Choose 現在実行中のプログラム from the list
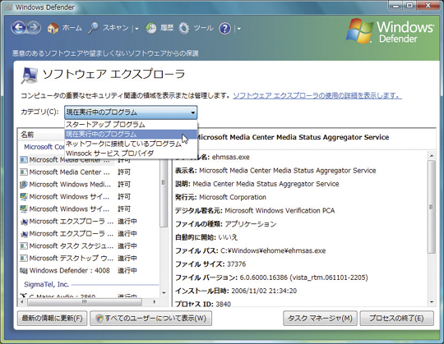This screenshot has width=444, height=344. [x=131, y=134]
